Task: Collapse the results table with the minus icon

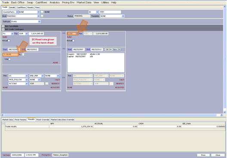Action: (x=3, y=123)
